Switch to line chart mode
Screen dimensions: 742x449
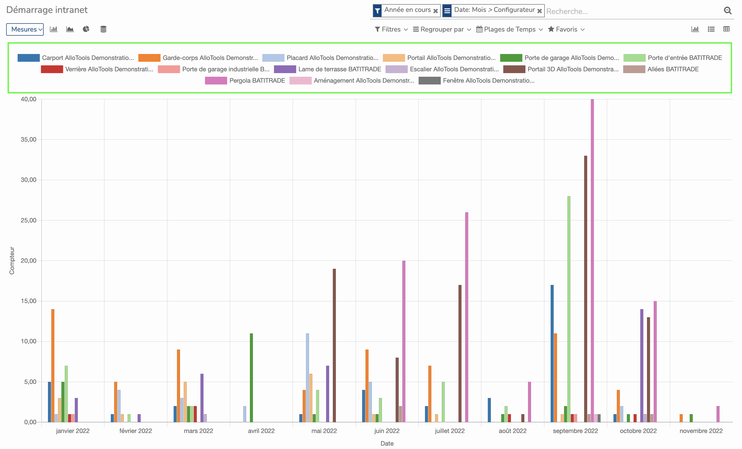pyautogui.click(x=70, y=29)
